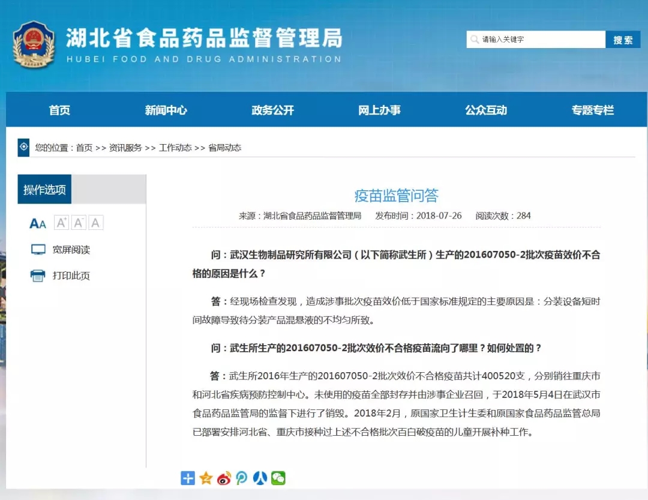Viewport: 648px width, 500px height.
Task: Click the Hubei FDA national emblem logo
Action: (34, 44)
